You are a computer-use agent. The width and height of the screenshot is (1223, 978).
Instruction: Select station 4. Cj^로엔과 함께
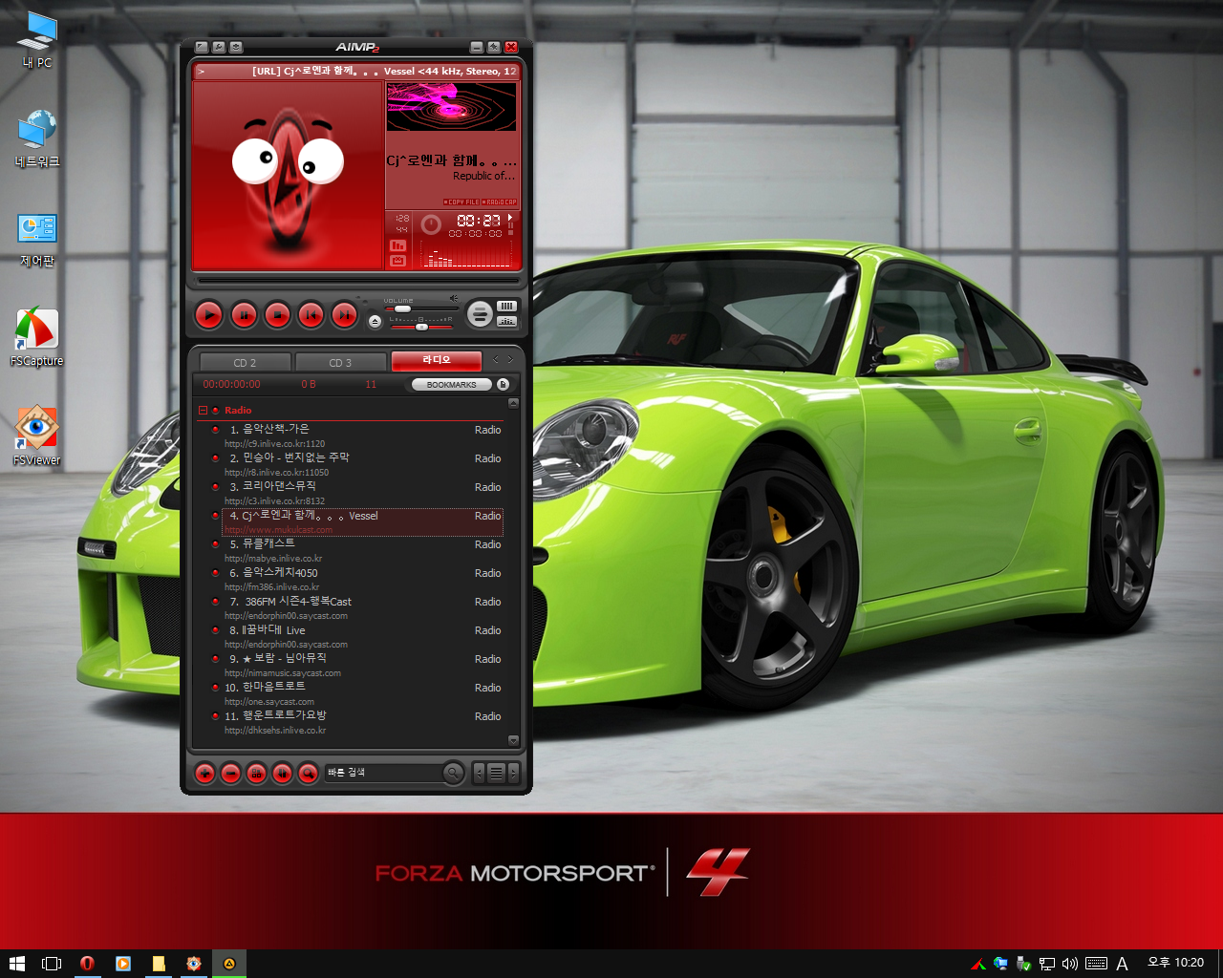pyautogui.click(x=361, y=521)
